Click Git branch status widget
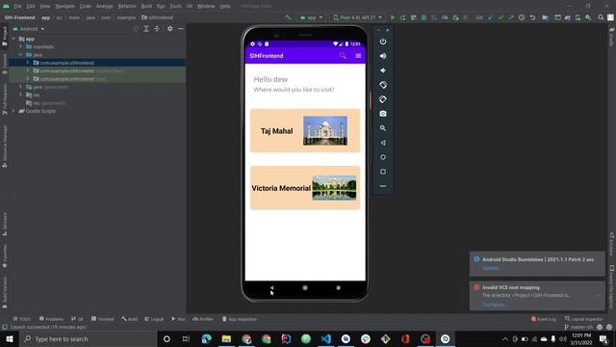Image resolution: width=616 pixels, height=347 pixels. coord(578,327)
